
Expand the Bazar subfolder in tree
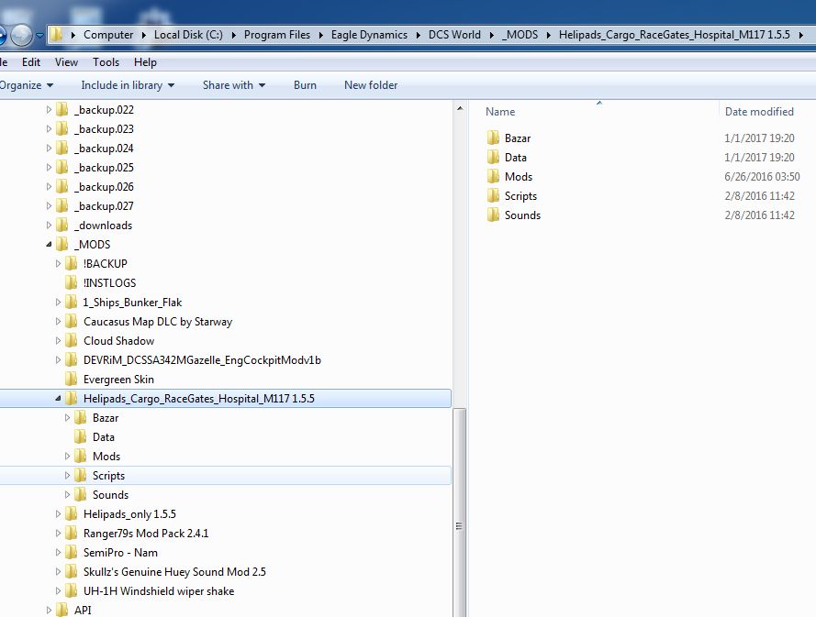[67, 417]
